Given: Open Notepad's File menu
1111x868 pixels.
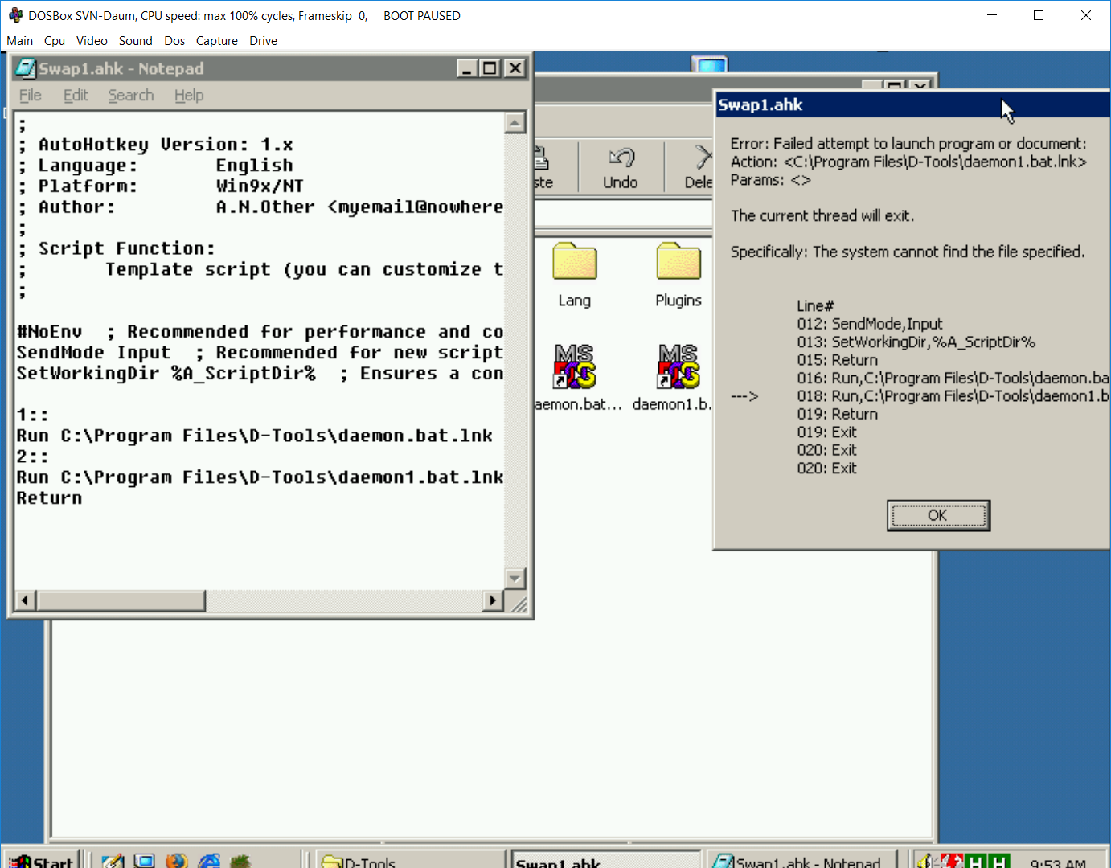Looking at the screenshot, I should [31, 96].
